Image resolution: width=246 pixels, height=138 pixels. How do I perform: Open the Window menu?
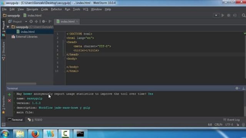[x=96, y=9]
